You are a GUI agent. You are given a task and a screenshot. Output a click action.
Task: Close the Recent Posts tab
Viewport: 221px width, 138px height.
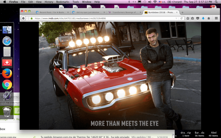coord(68,12)
